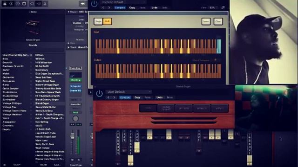Click Compare in the Chord Trigger header
The image size is (298, 167).
point(120,8)
